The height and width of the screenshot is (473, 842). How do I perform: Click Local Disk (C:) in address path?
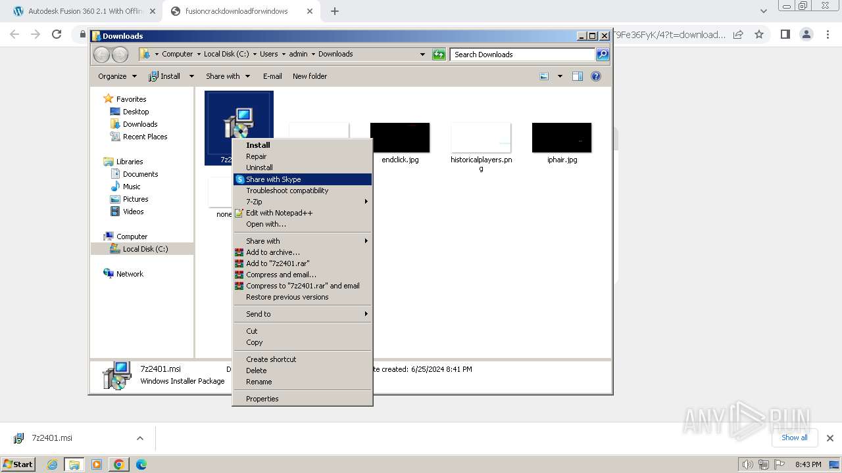pyautogui.click(x=226, y=54)
